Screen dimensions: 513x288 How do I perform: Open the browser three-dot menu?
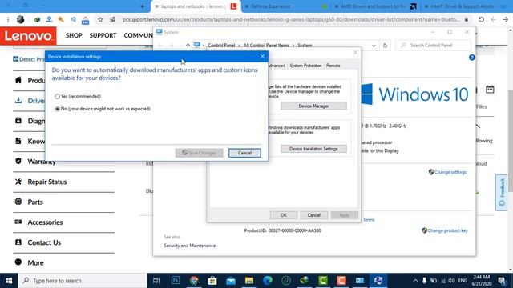pos(8,19)
